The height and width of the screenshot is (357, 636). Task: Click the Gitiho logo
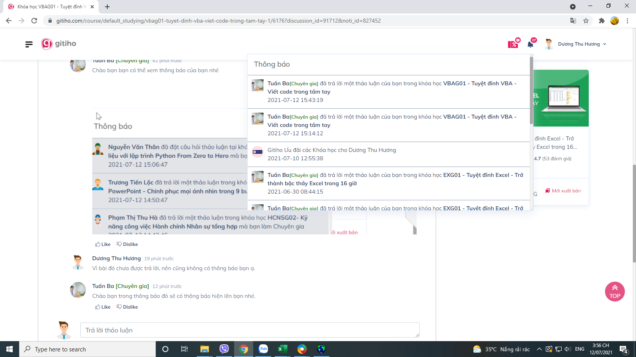pos(59,44)
